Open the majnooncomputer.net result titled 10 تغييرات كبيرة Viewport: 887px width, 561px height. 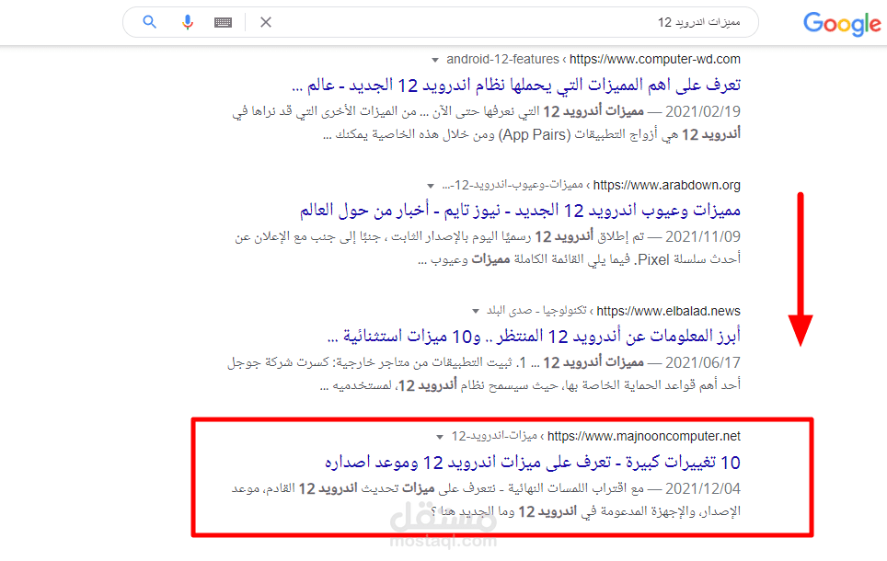click(533, 463)
